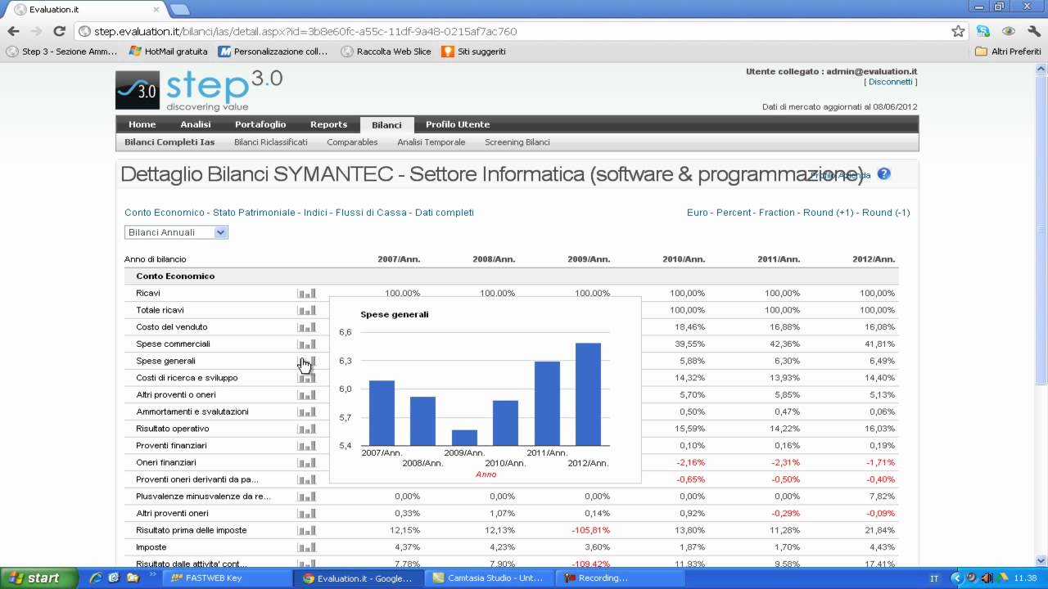Image resolution: width=1048 pixels, height=589 pixels.
Task: Select the Reports menu item
Action: click(328, 124)
